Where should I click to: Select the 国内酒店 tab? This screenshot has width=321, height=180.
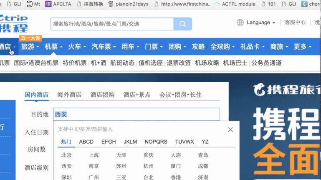pos(36,95)
